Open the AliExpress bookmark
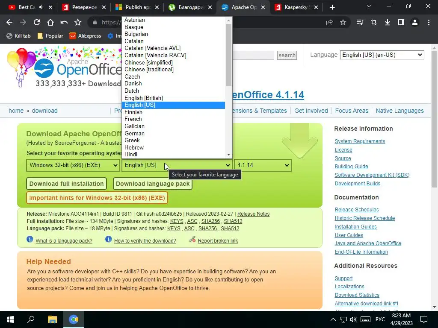This screenshot has height=328, width=438. (x=85, y=36)
